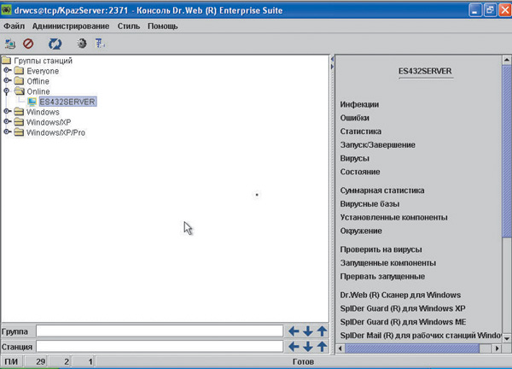Select the Windows/XP label in tree
Viewport: 512px width, 369px height.
pos(49,122)
